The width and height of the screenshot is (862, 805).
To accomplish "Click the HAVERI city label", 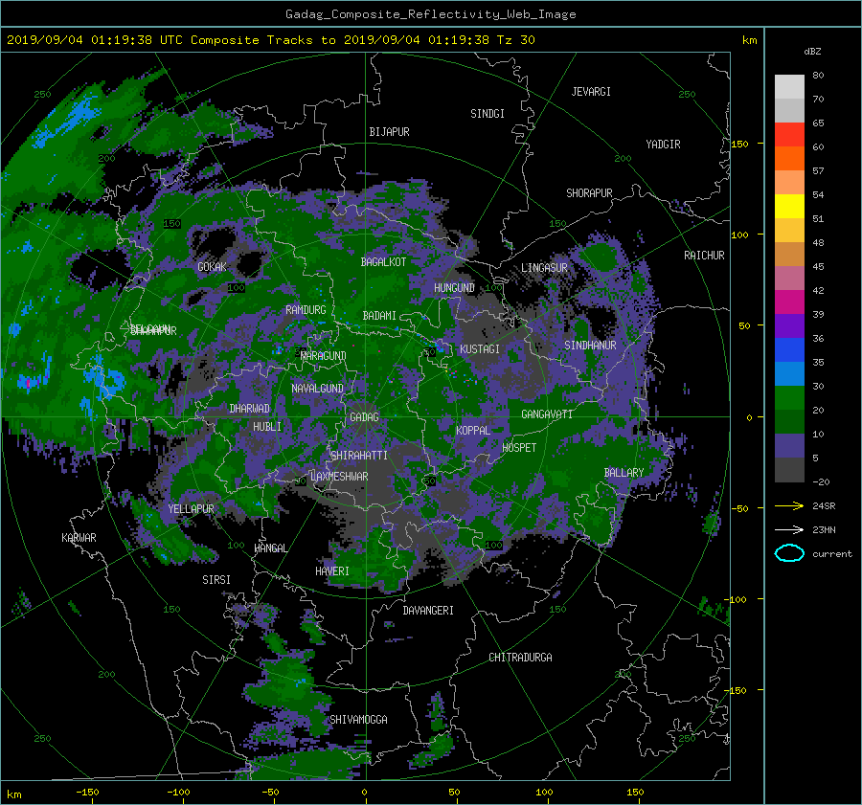I will (x=332, y=571).
